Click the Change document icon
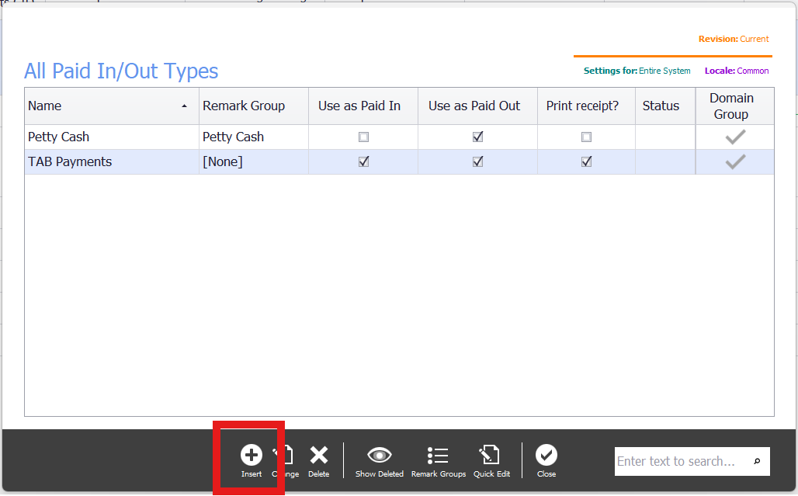This screenshot has height=496, width=798. [x=285, y=455]
